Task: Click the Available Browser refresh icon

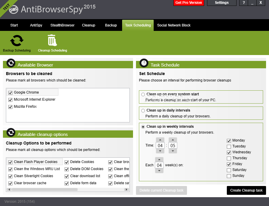Action: [x=11, y=63]
